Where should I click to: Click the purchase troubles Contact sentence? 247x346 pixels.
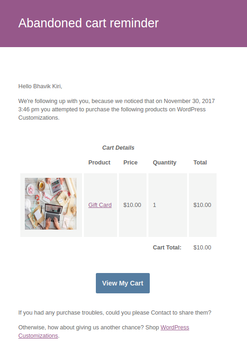[x=115, y=313]
